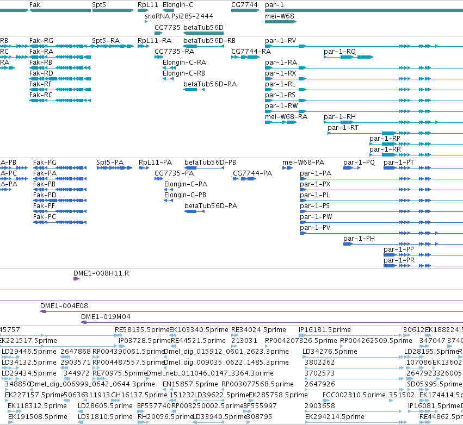Click the Fak-RG transcript label
Screen dimensions: 463x425
click(x=41, y=41)
